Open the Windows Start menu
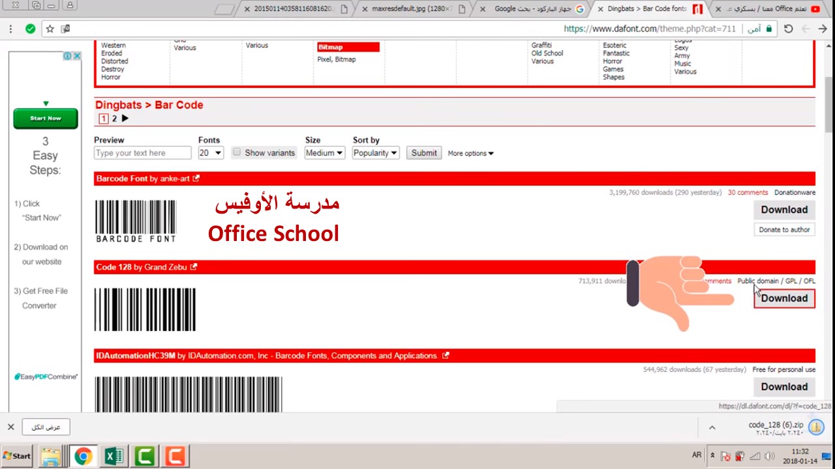This screenshot has width=835, height=469. pos(16,456)
